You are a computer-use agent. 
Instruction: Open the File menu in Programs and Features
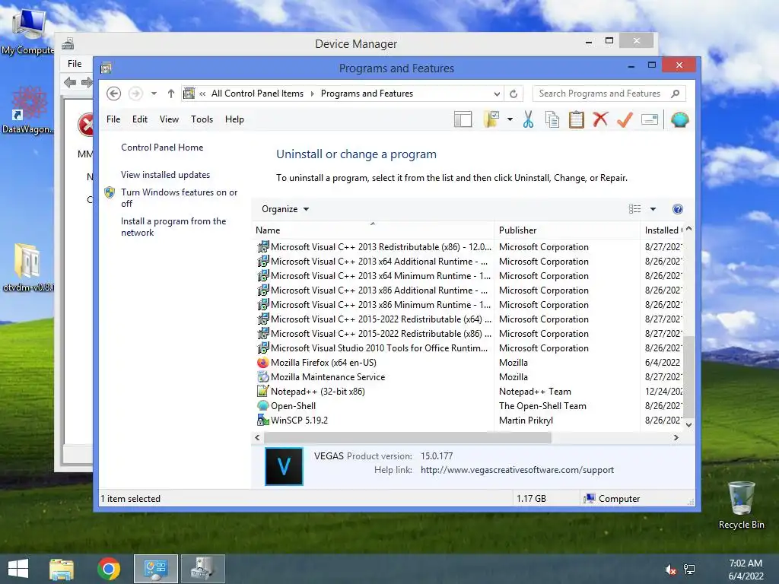[113, 119]
